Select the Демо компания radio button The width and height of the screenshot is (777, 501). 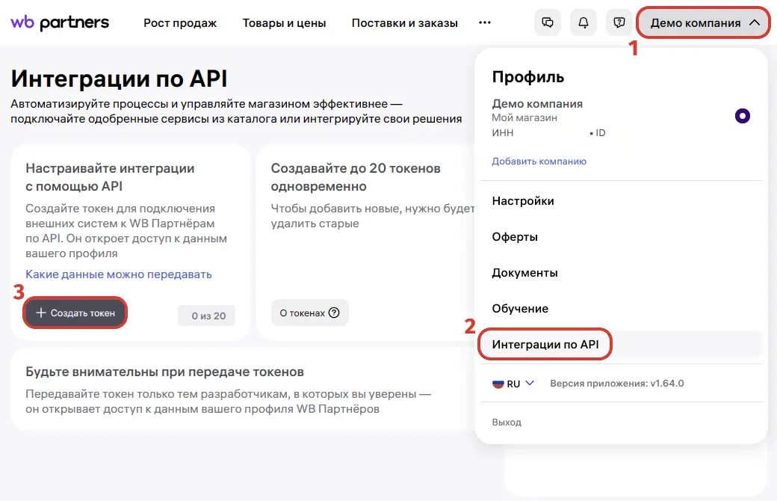(742, 116)
